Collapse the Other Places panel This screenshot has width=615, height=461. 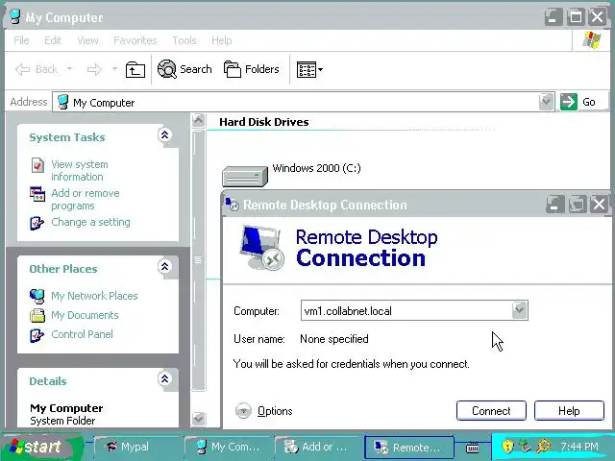[x=165, y=267]
